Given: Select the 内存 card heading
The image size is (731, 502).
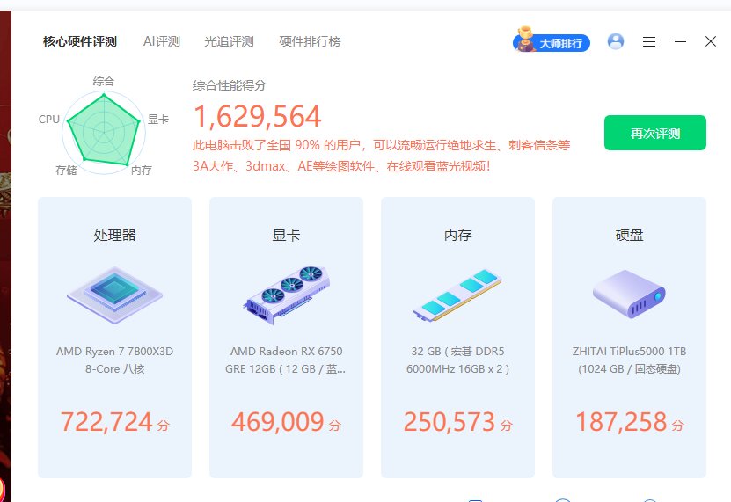Looking at the screenshot, I should click(x=457, y=235).
